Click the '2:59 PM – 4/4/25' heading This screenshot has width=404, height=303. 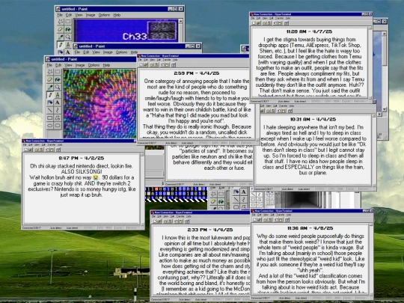point(196,73)
